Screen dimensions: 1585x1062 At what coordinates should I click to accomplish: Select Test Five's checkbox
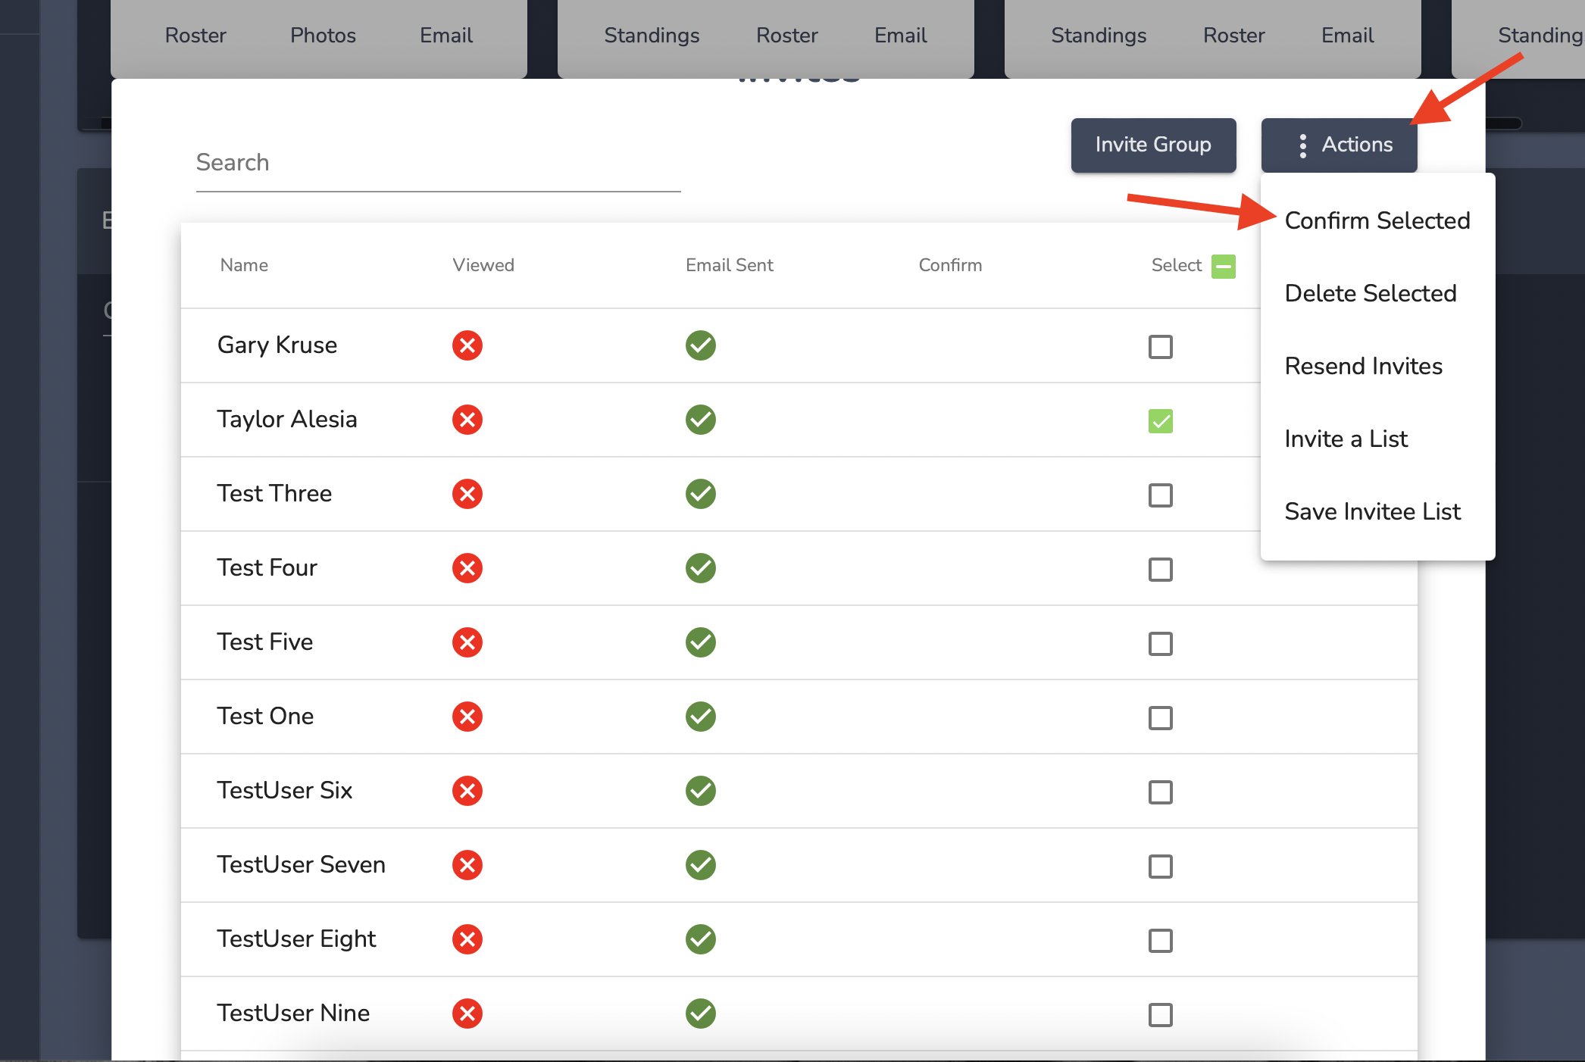pos(1161,644)
